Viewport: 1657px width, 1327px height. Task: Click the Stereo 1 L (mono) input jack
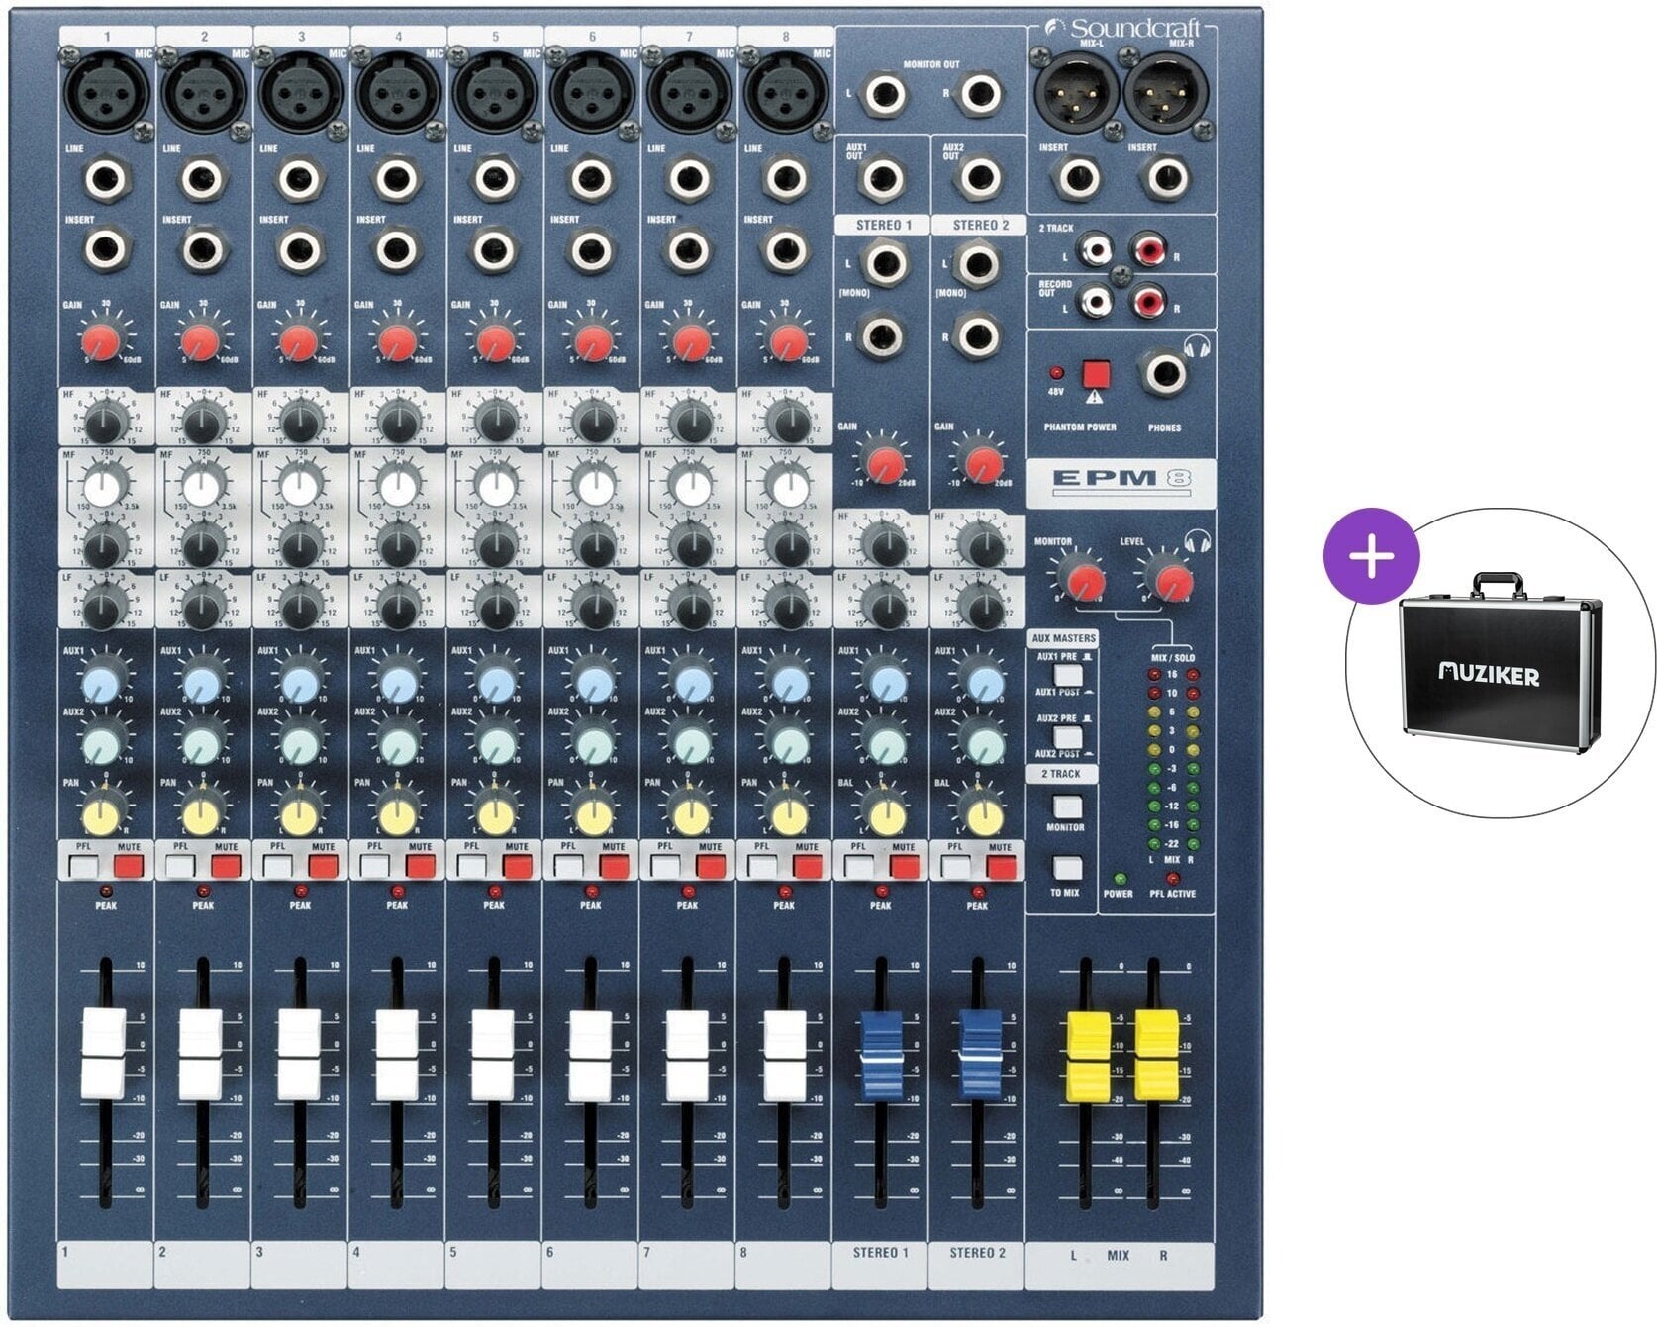coord(884,264)
